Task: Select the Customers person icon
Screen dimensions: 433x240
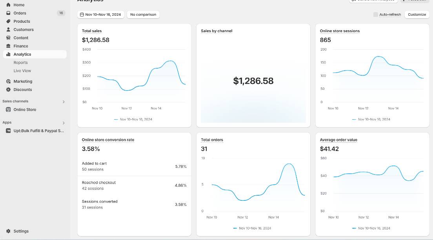Action: coord(8,29)
